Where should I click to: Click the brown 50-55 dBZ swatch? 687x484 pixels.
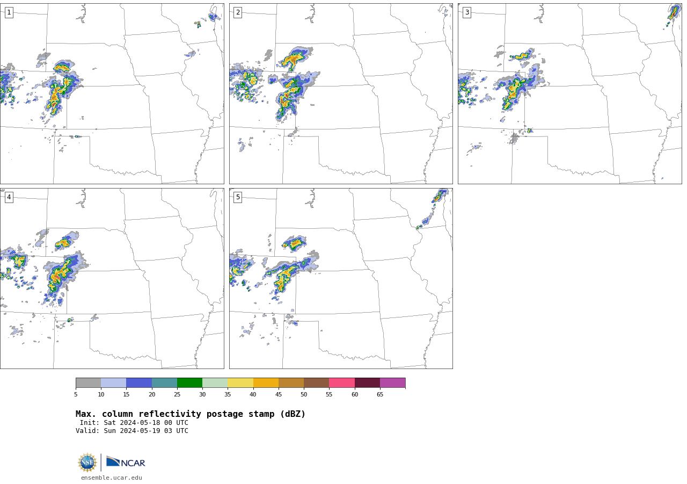point(316,383)
